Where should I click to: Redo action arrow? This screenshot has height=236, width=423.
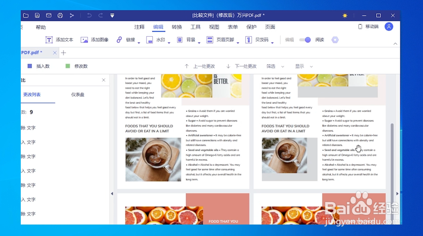pyautogui.click(x=101, y=15)
